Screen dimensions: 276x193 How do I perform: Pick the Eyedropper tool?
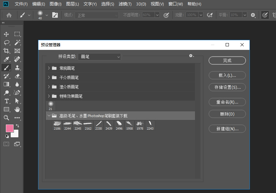point(6,59)
